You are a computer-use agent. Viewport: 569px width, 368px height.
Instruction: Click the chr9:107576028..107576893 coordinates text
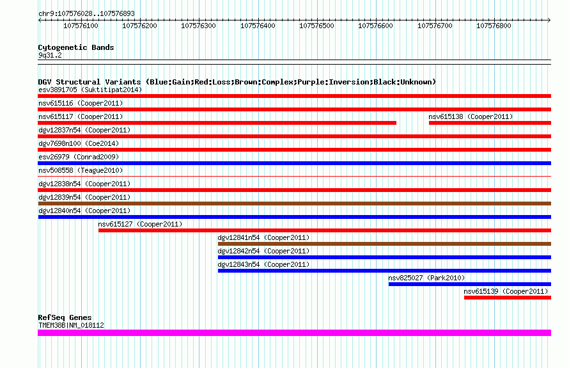[x=86, y=13]
